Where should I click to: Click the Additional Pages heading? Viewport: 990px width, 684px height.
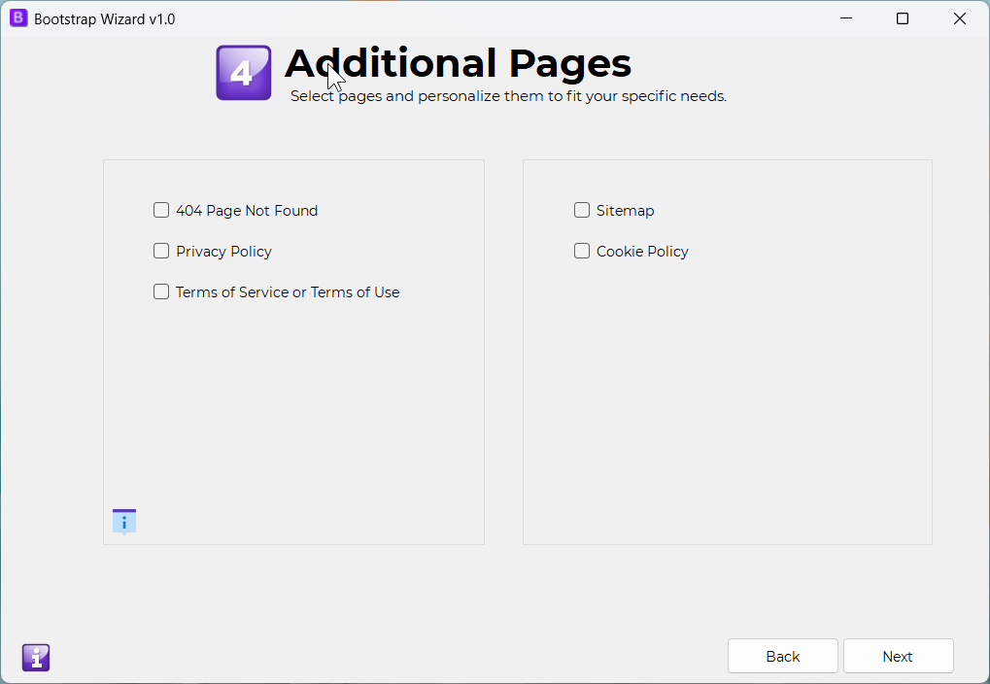tap(458, 64)
